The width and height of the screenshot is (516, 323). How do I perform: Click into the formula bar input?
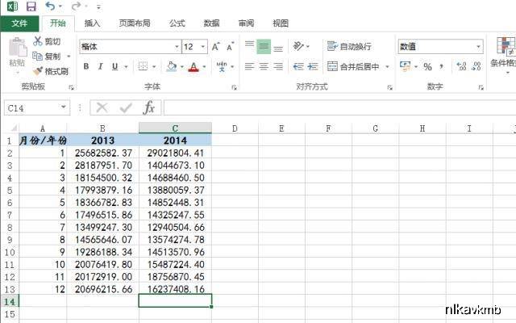339,107
